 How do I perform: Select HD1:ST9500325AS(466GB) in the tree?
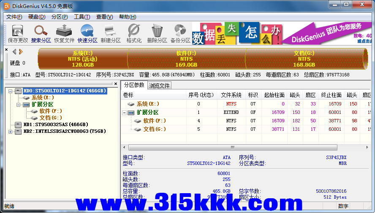pyautogui.click(x=56, y=124)
